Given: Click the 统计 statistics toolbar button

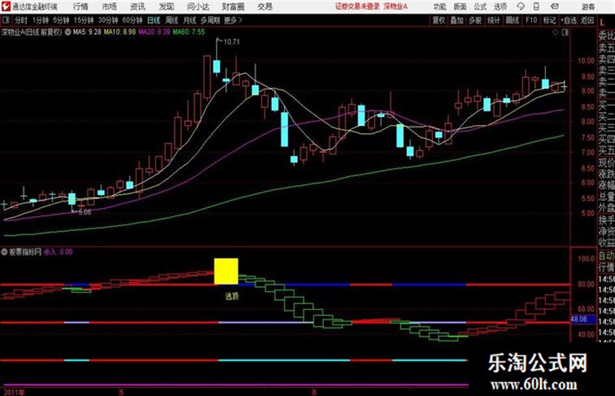Looking at the screenshot, I should pos(493,20).
